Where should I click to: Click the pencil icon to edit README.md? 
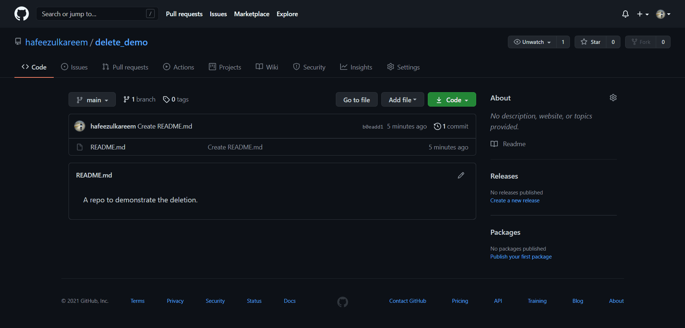(461, 175)
